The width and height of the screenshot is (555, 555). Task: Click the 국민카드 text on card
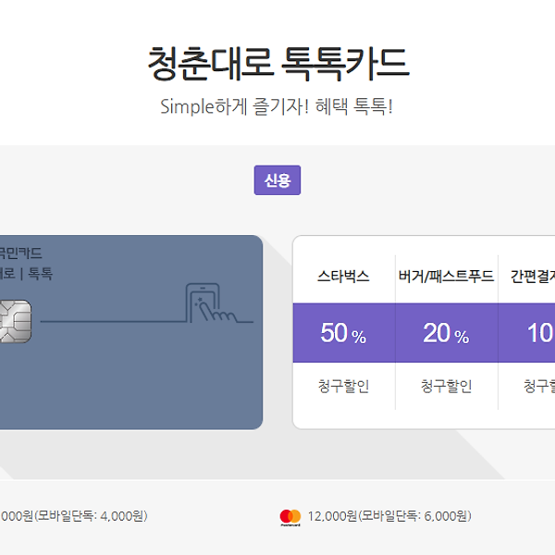(20, 253)
